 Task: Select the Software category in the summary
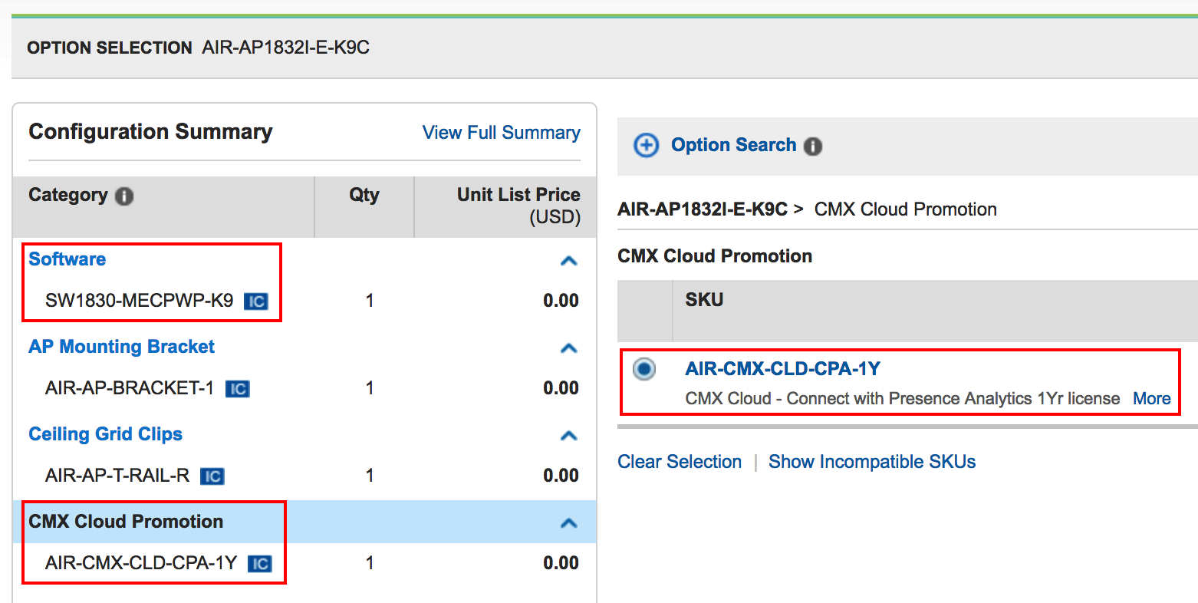pyautogui.click(x=66, y=259)
